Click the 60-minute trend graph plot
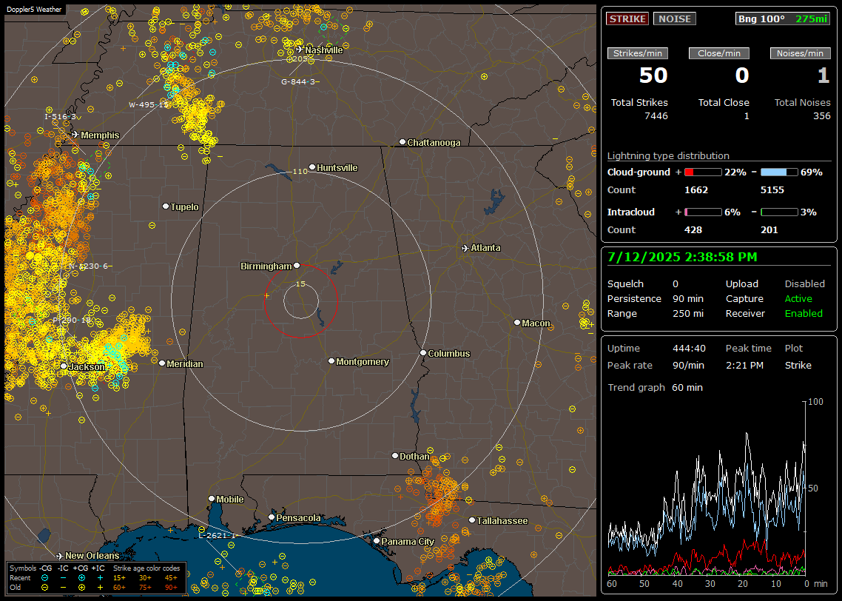The image size is (842, 601). [707, 488]
